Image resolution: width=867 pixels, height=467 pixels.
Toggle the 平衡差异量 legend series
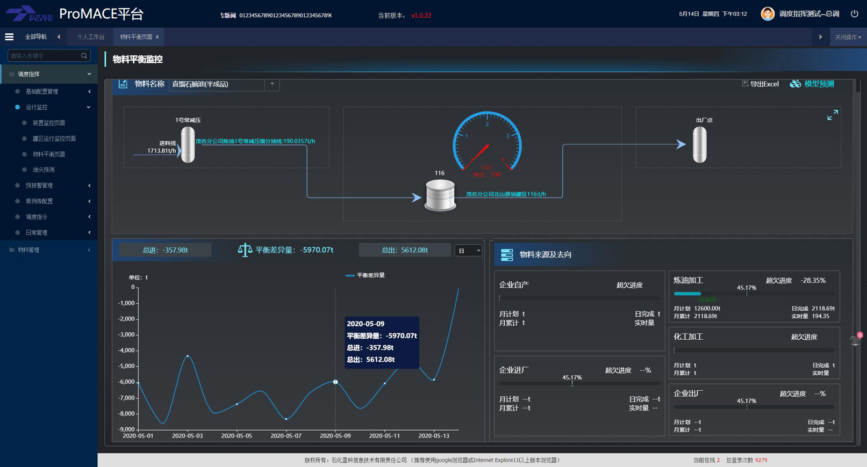pos(365,275)
